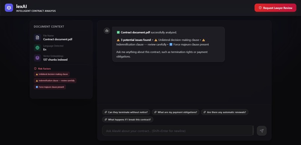
Task: Click the '3 potential issues found:' text
Action: coord(136,40)
